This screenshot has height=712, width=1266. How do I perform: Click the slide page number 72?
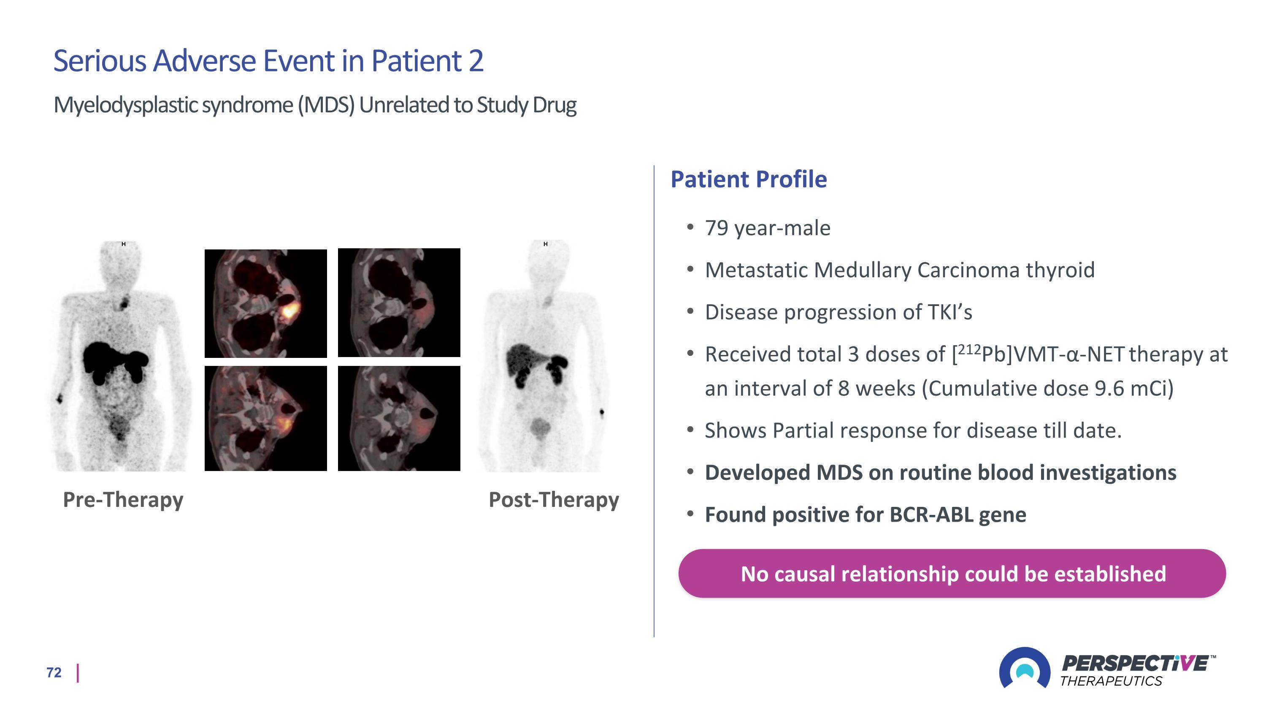pyautogui.click(x=54, y=672)
